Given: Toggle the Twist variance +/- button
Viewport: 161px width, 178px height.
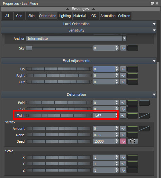Looking at the screenshot, I should tap(123, 116).
